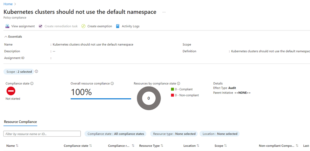Click the Create exemption pencil icon
310x151 pixels.
83,26
